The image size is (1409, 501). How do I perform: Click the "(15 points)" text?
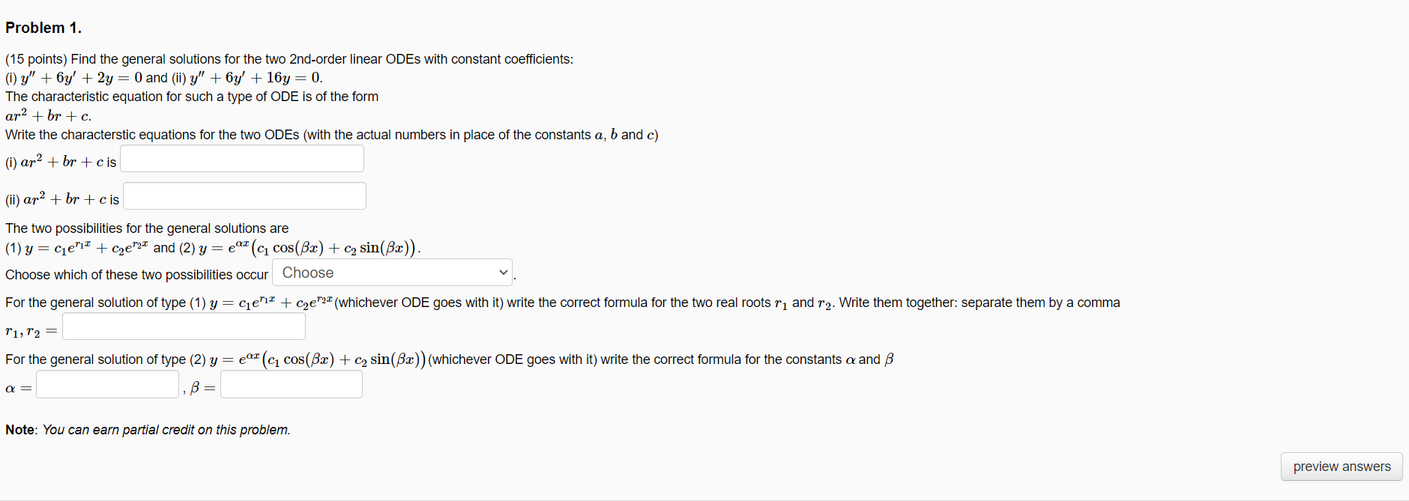pos(37,59)
